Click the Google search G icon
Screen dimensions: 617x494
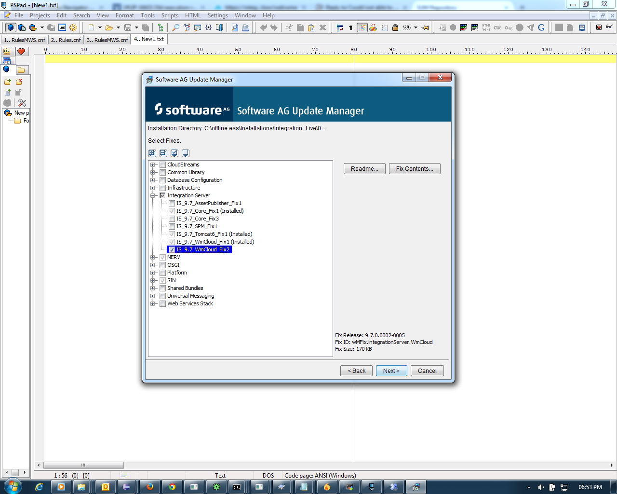tap(541, 27)
